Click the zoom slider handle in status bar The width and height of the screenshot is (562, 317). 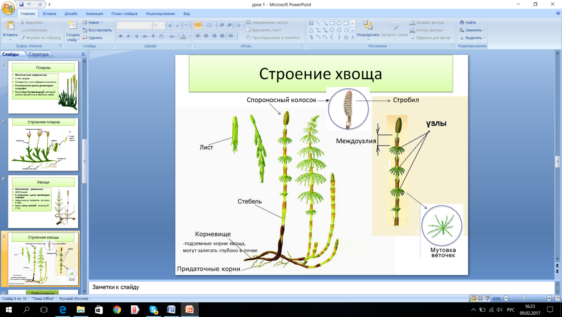[524, 299]
